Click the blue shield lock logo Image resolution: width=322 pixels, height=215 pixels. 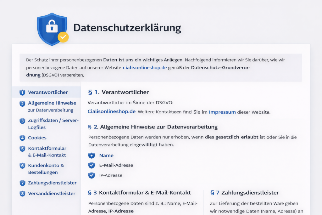pos(51,29)
